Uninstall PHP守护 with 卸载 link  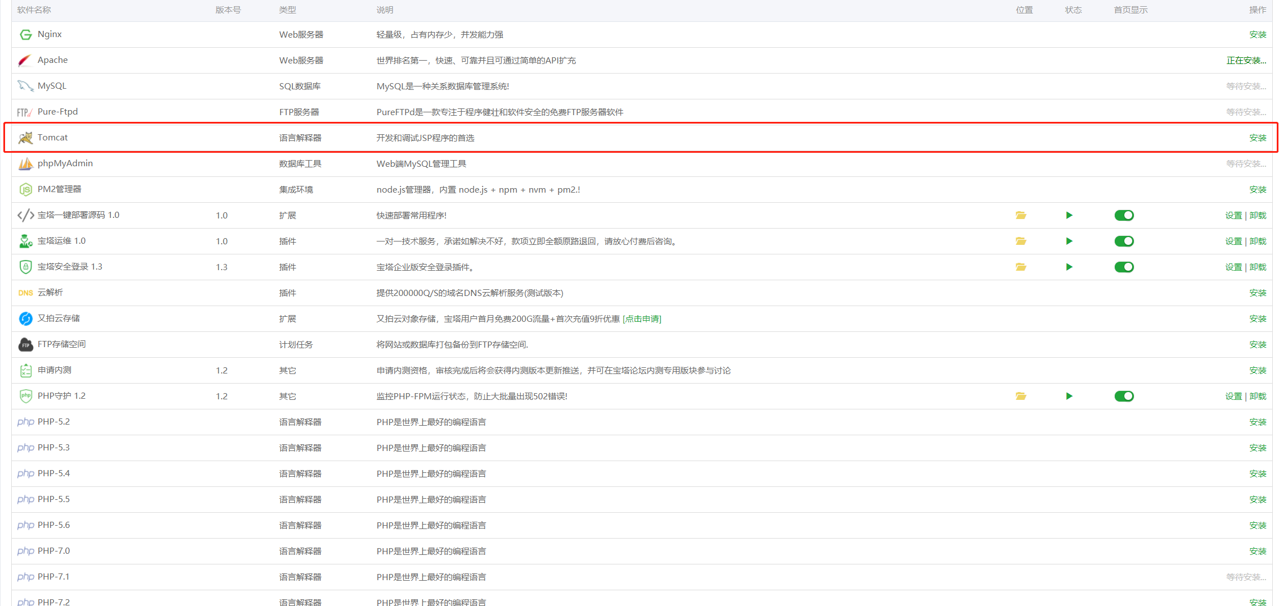coord(1258,397)
